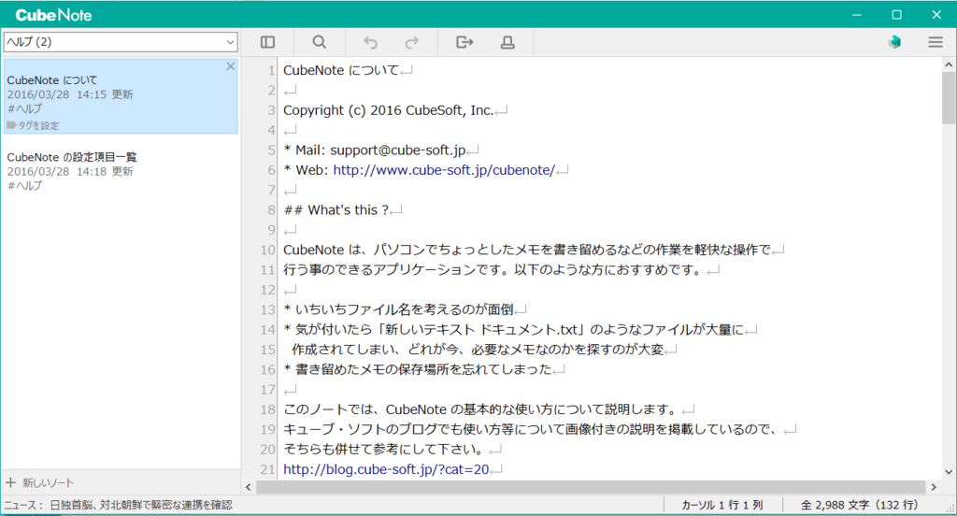Click the CubeSoft cube logo icon
Screen dimensions: 957x516
click(x=894, y=42)
